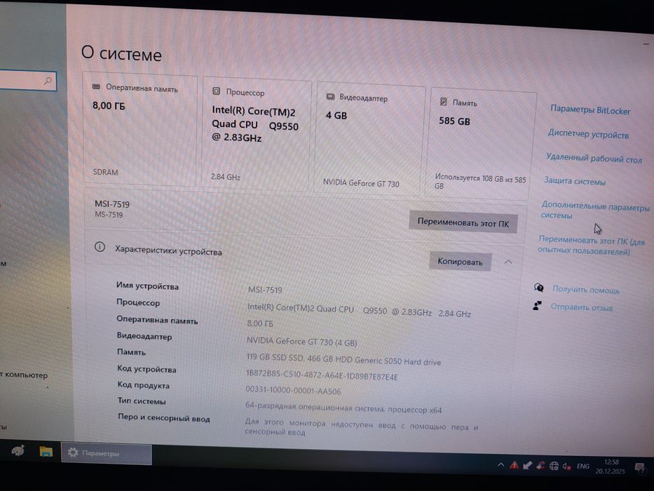Click Переименовать этот ПК button
The image size is (654, 491).
pyautogui.click(x=463, y=222)
